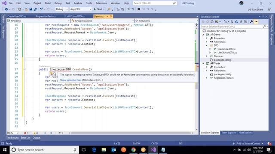Collapse the CreateUser method outline toggle
The height and width of the screenshot is (154, 275).
(x=24, y=69)
